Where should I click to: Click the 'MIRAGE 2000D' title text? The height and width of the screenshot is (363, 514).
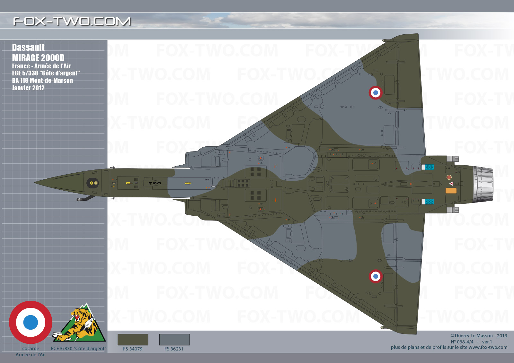point(38,58)
